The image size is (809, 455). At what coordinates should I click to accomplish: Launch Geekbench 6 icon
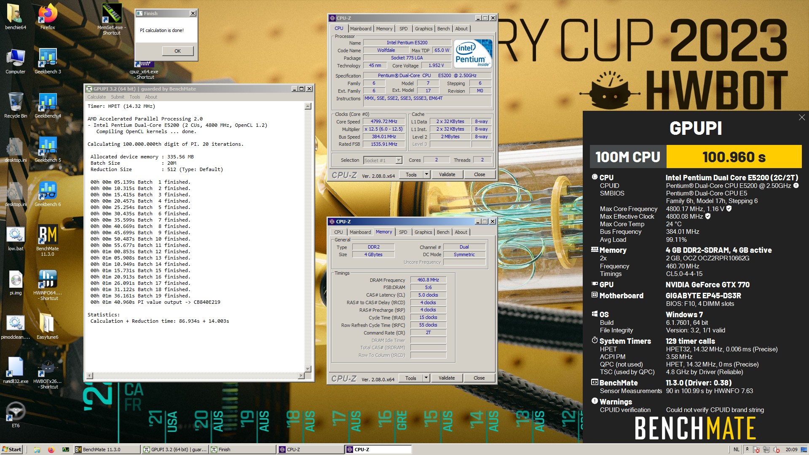click(48, 194)
